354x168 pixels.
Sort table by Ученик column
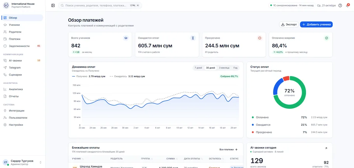(78, 159)
